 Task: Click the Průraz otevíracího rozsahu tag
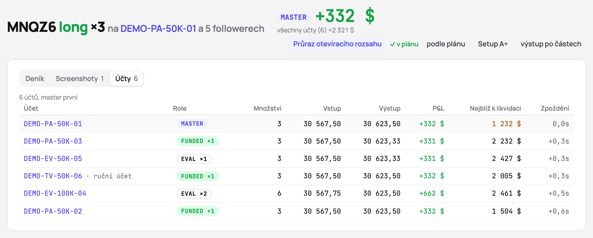pos(337,44)
